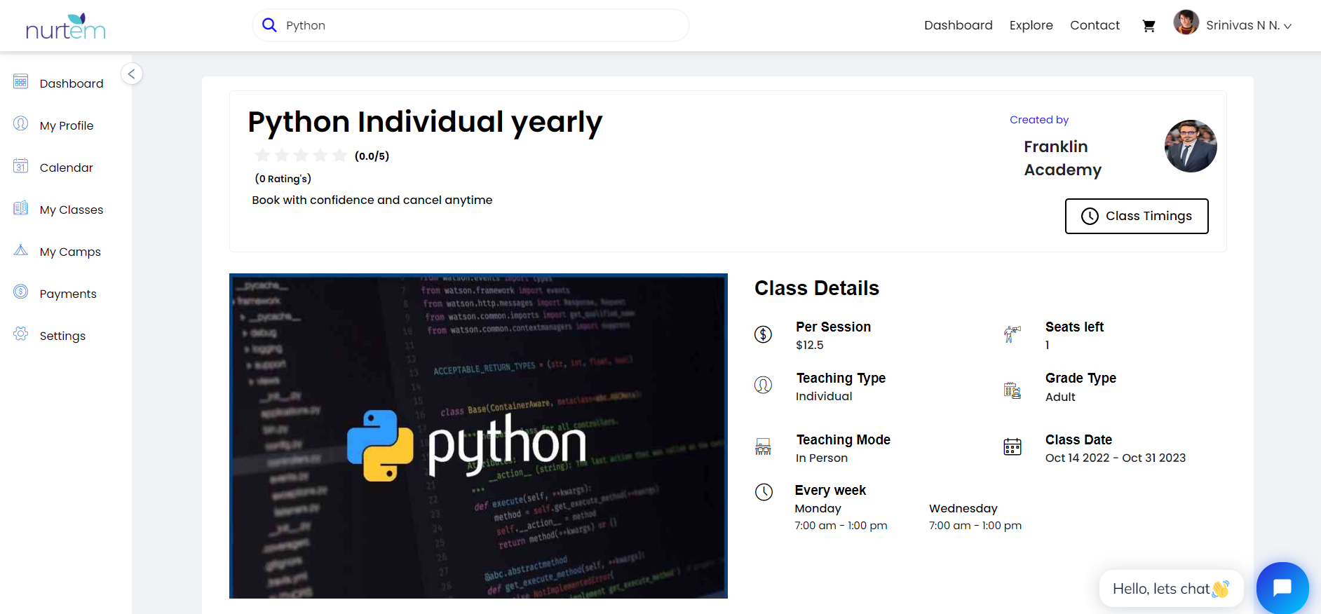Click the Python course banner image

pos(478,436)
